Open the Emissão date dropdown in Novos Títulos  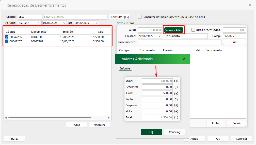click(159, 36)
